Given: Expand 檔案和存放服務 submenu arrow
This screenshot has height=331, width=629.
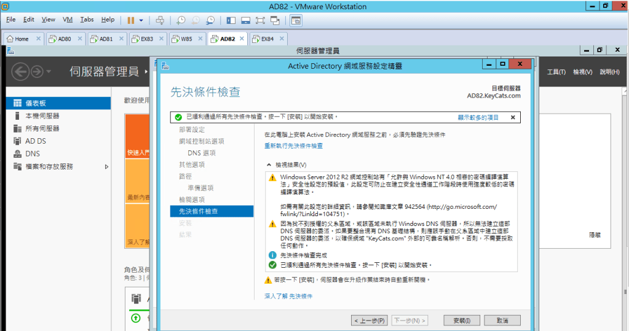Looking at the screenshot, I should 106,166.
